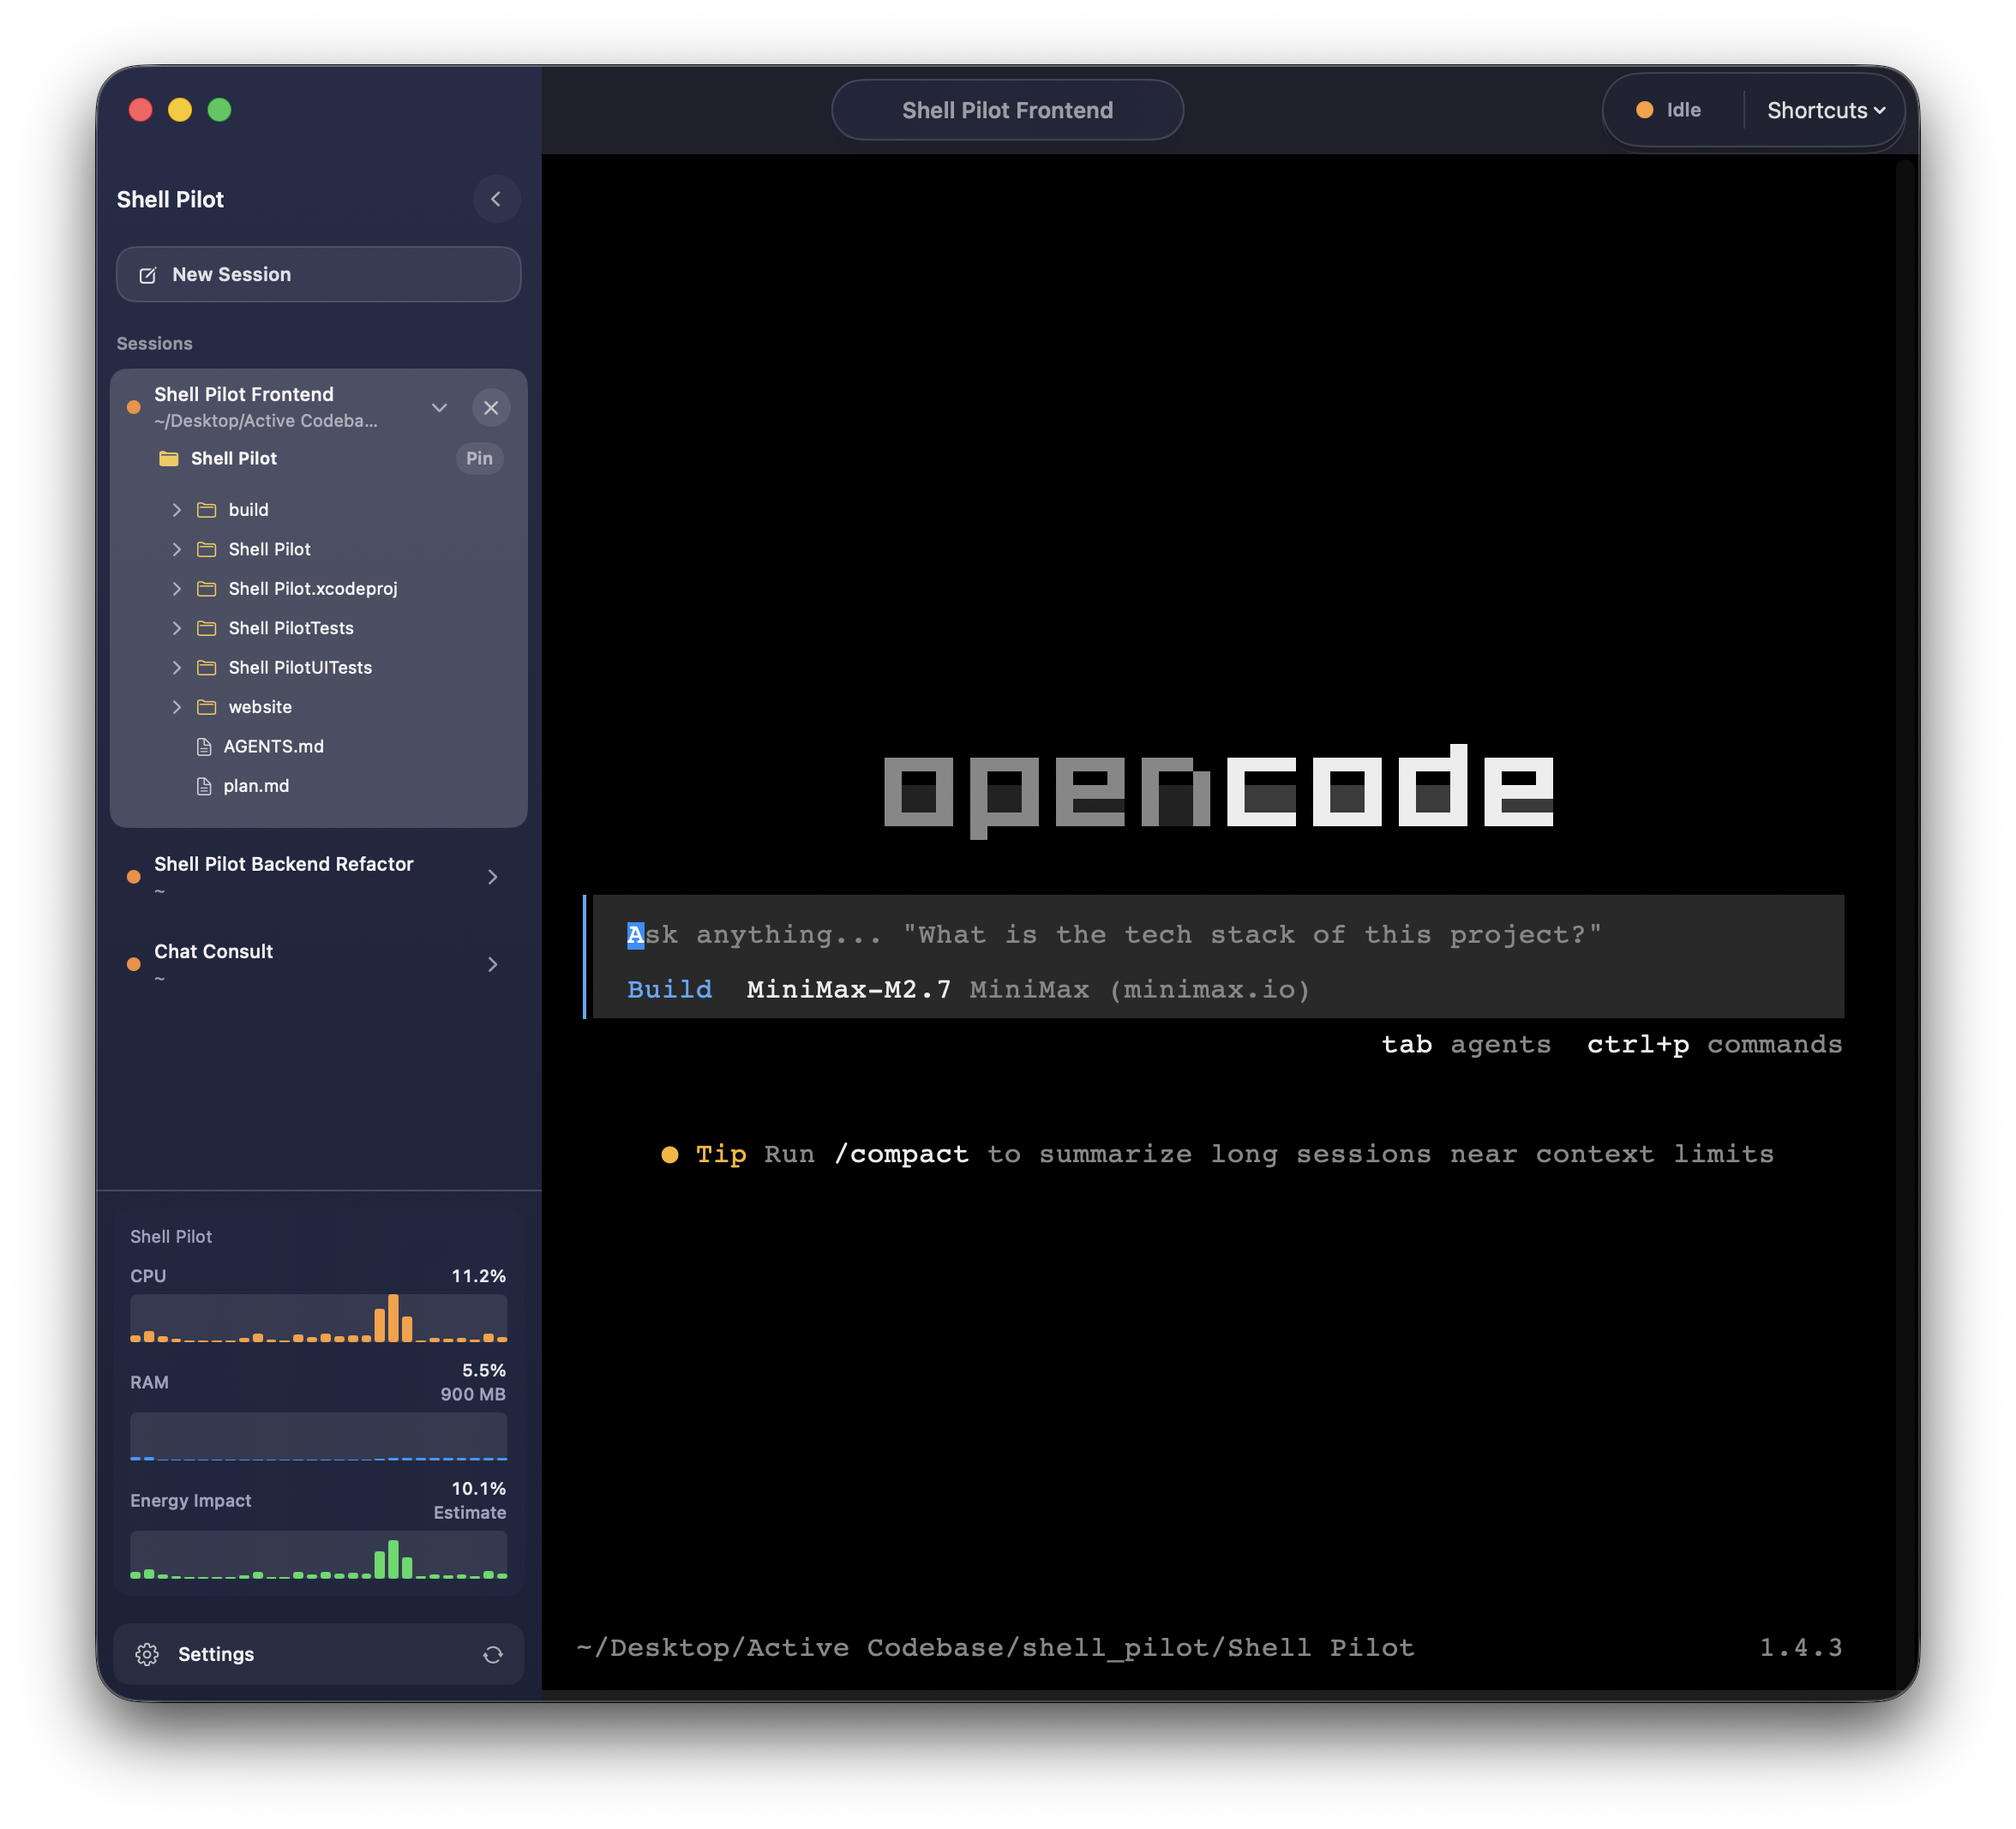Expand the Shell PilotUITests folder
The image size is (2016, 1829).
(x=177, y=667)
